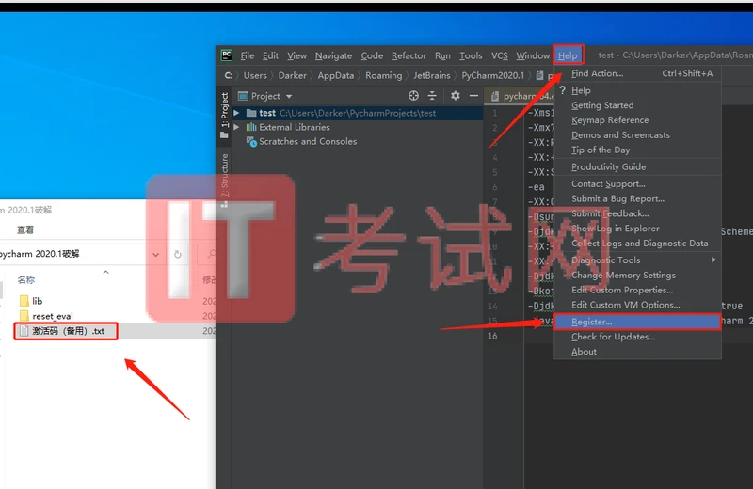The width and height of the screenshot is (753, 489).
Task: Close the open Help menu in menu bar
Action: pyautogui.click(x=568, y=55)
